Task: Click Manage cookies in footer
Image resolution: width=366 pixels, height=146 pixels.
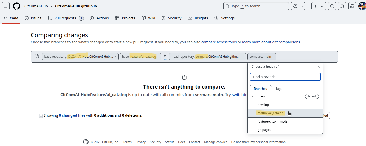Action: click(x=215, y=142)
